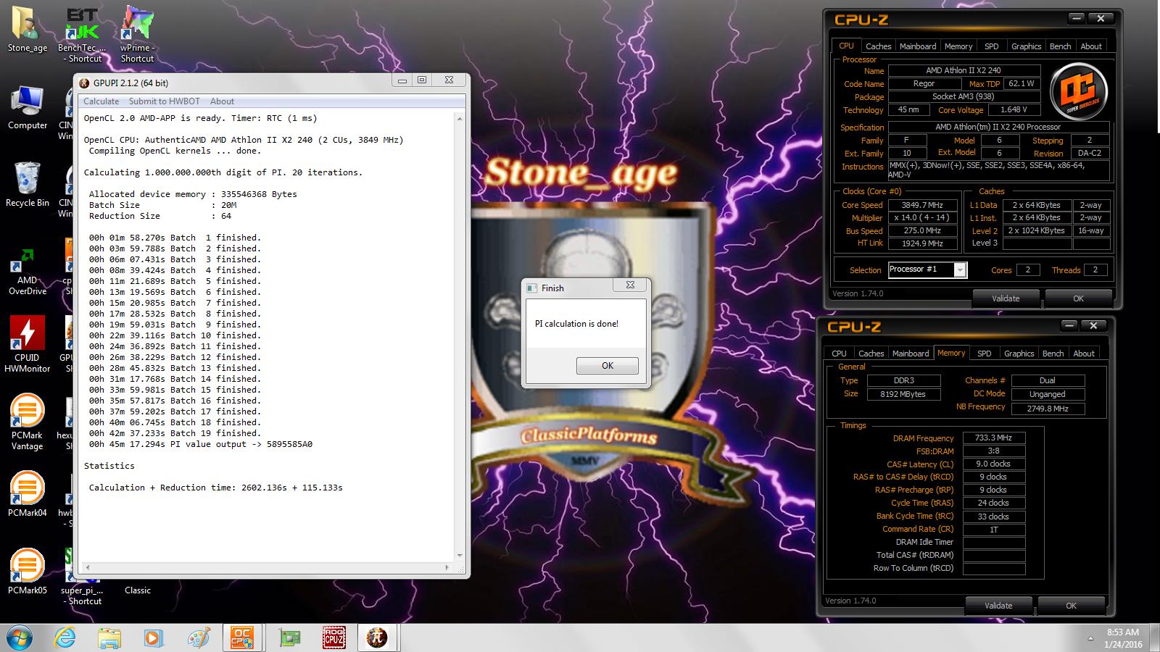The image size is (1160, 652).
Task: Open the Submit to HWBOT menu
Action: 164,101
